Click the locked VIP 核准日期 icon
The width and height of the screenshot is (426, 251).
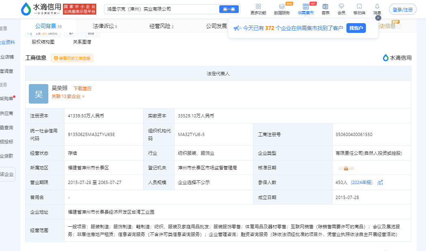tap(346, 168)
